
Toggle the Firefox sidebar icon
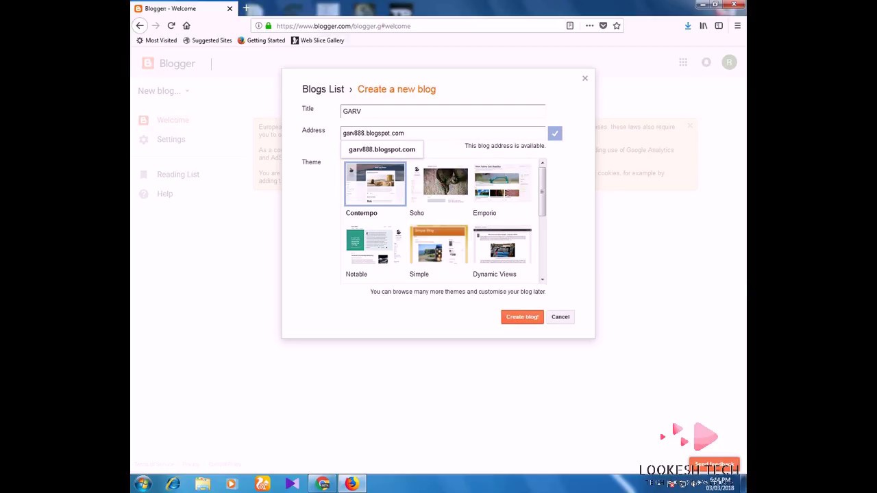click(x=719, y=26)
